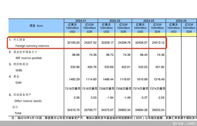Click the value 402.01
Screen dimensions: 197x126
click(126, 67)
